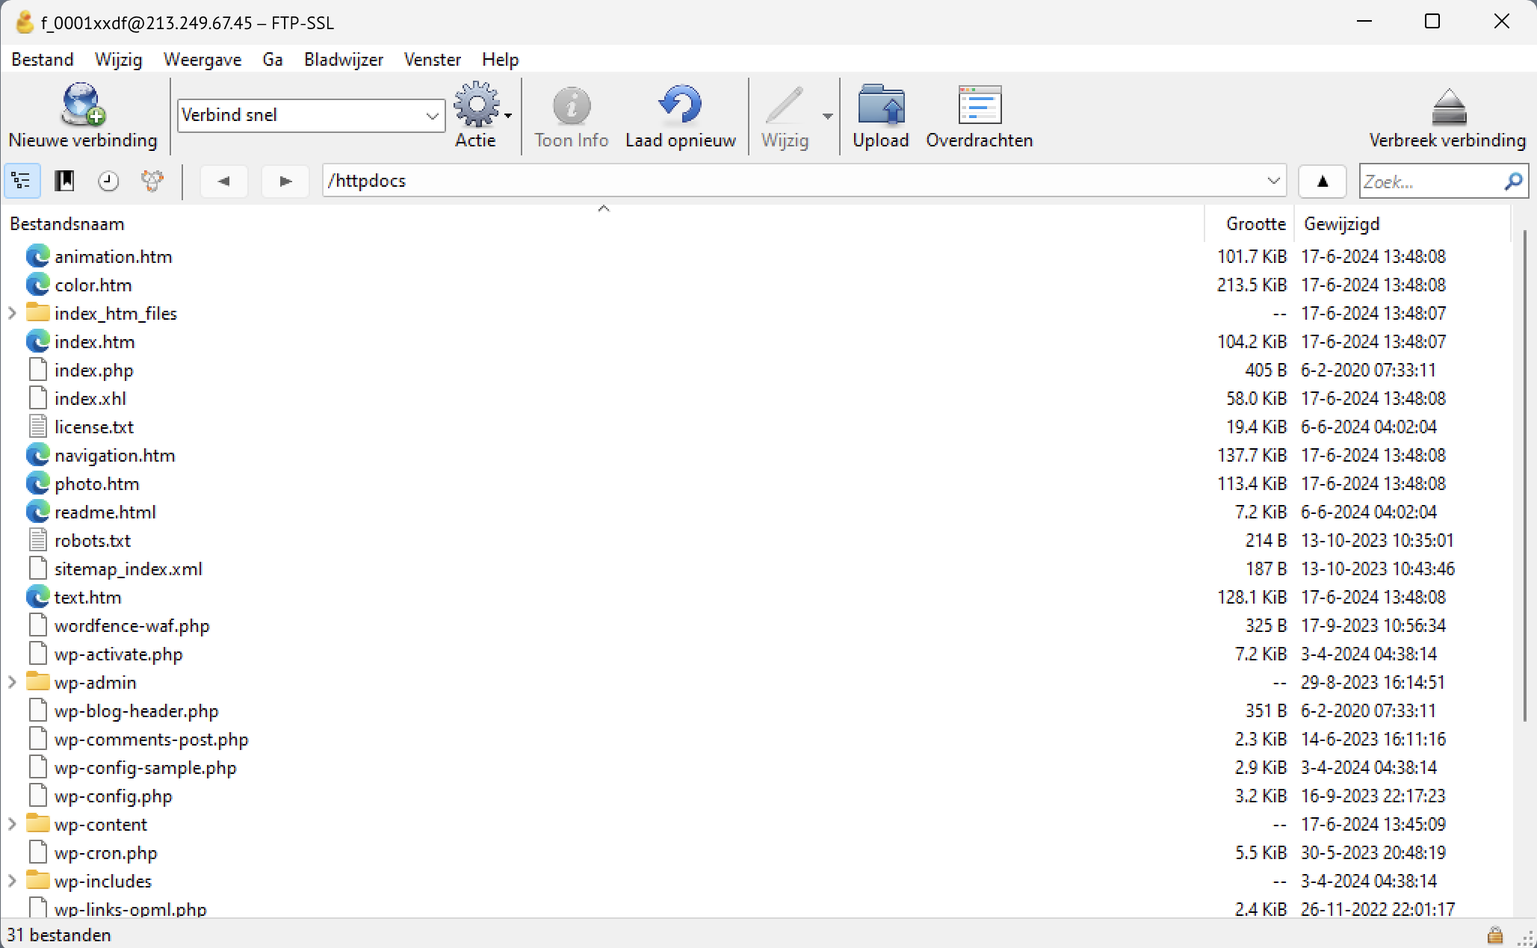This screenshot has width=1537, height=948.
Task: Open the Overdrachten transfers window
Action: click(979, 105)
